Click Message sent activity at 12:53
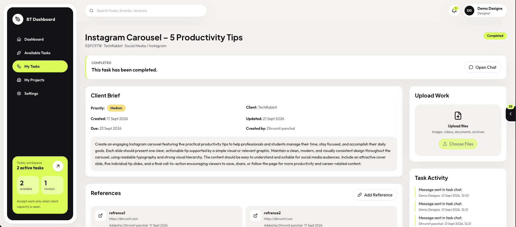 444,192
